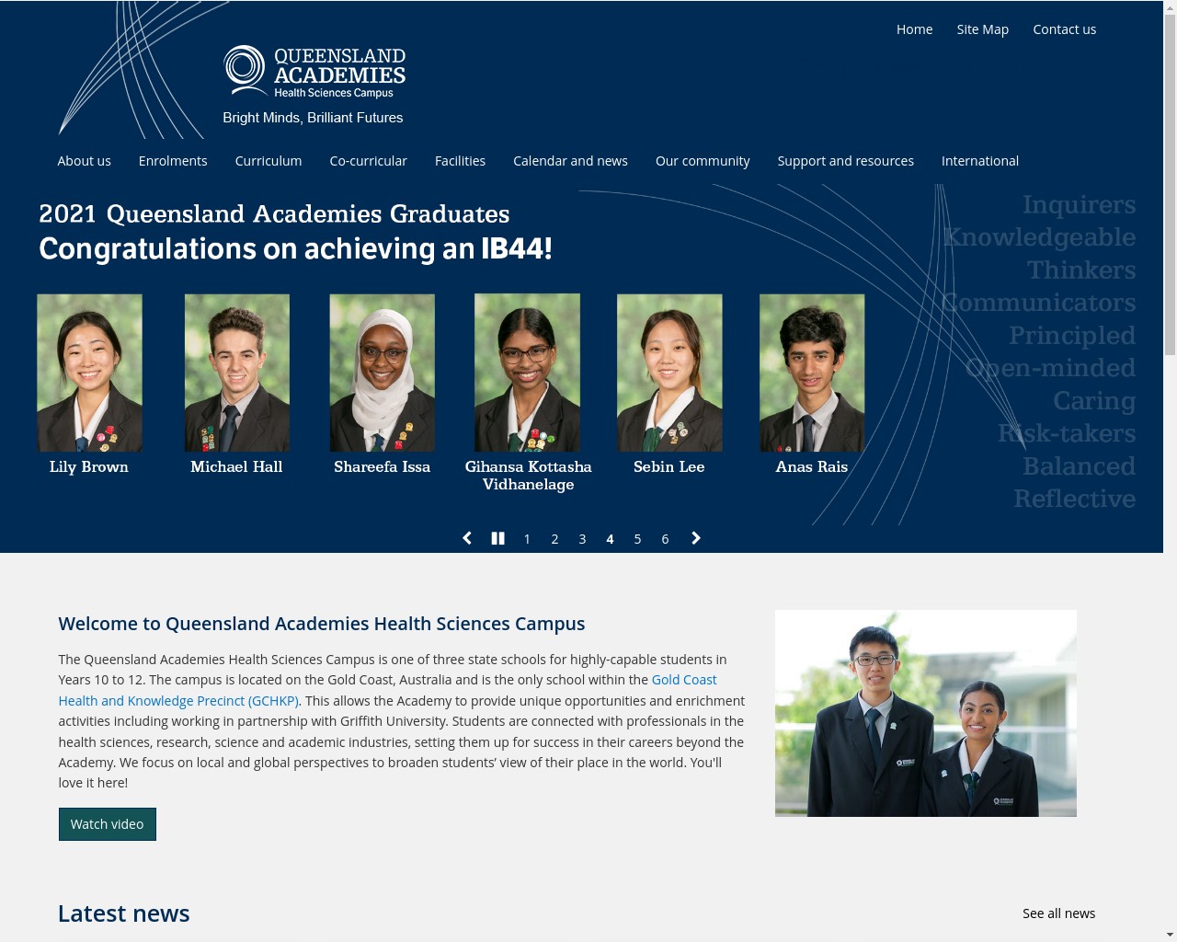
Task: Open Curriculum menu
Action: [x=269, y=161]
